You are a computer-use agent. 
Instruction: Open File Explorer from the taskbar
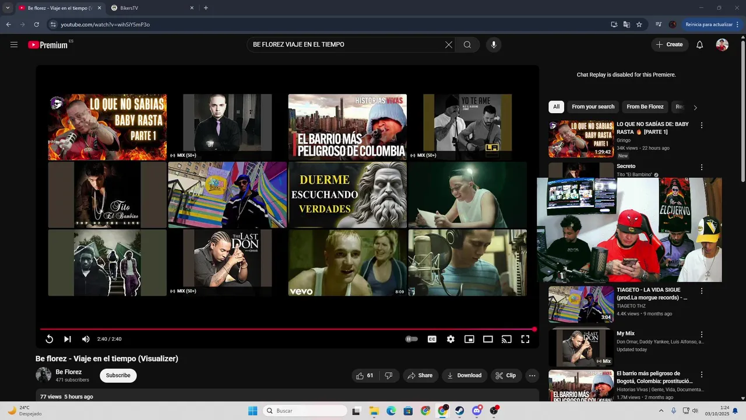click(374, 411)
